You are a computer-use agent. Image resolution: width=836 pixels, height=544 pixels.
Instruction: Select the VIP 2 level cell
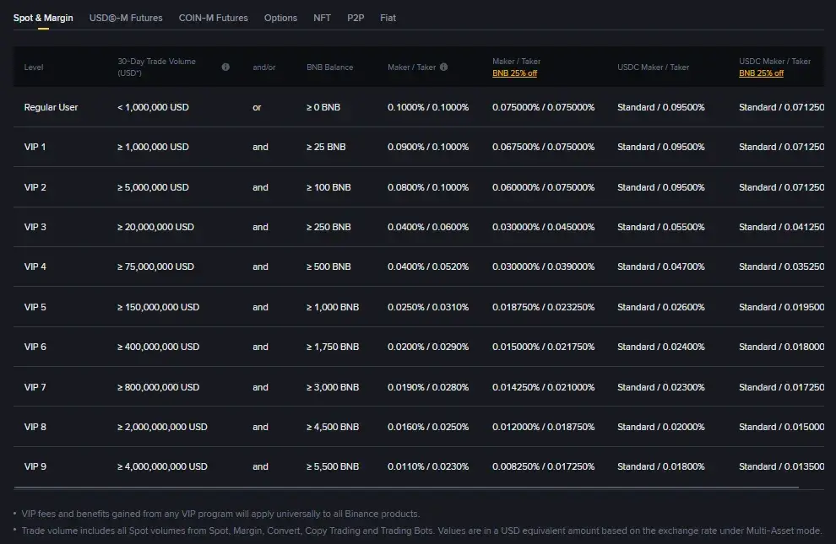pyautogui.click(x=35, y=187)
